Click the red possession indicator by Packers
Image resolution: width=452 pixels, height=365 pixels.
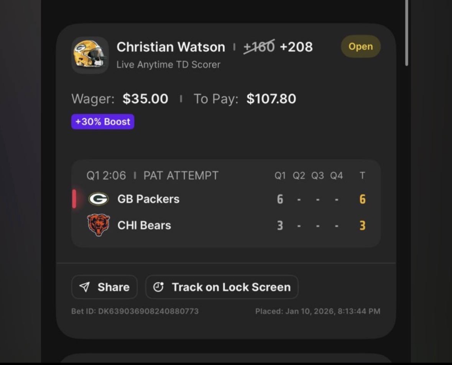pyautogui.click(x=74, y=199)
